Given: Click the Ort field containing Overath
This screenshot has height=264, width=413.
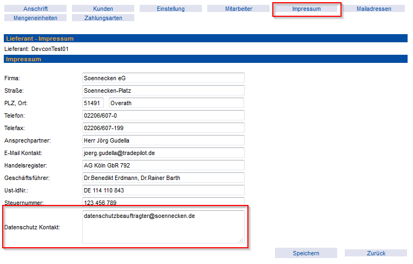Looking at the screenshot, I should coord(176,103).
